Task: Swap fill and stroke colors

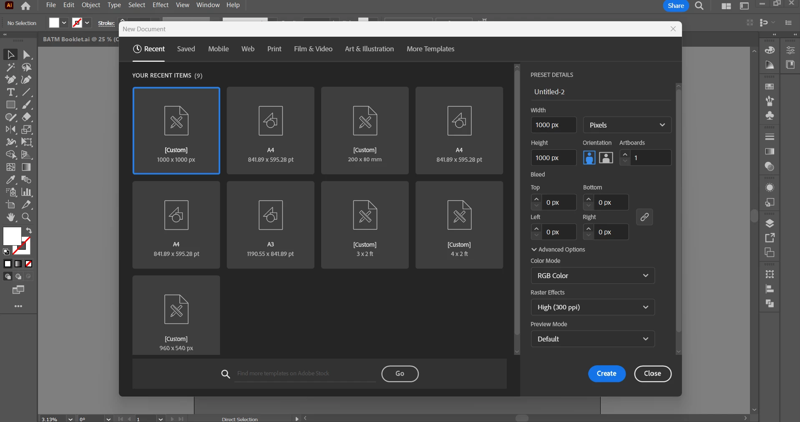Action: click(29, 231)
